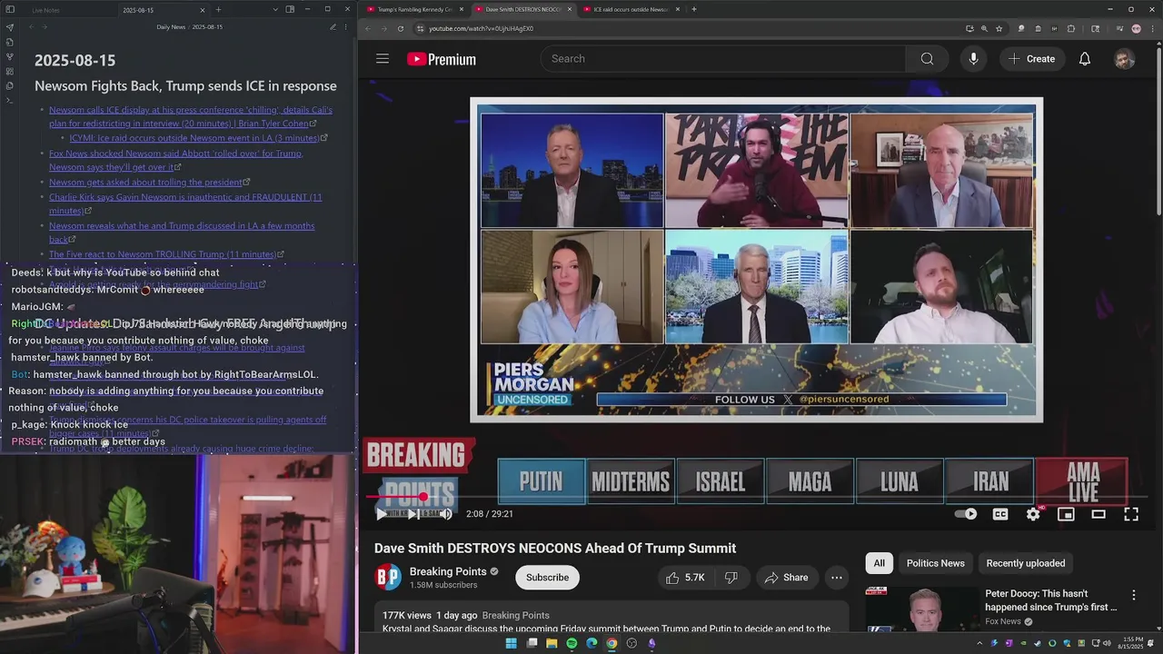Select the Politics News filter chip
Screen dimensions: 1163x654
(x=935, y=563)
